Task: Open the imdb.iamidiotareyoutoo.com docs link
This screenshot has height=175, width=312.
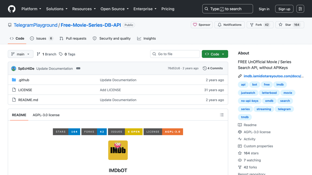Action: tap(274, 76)
